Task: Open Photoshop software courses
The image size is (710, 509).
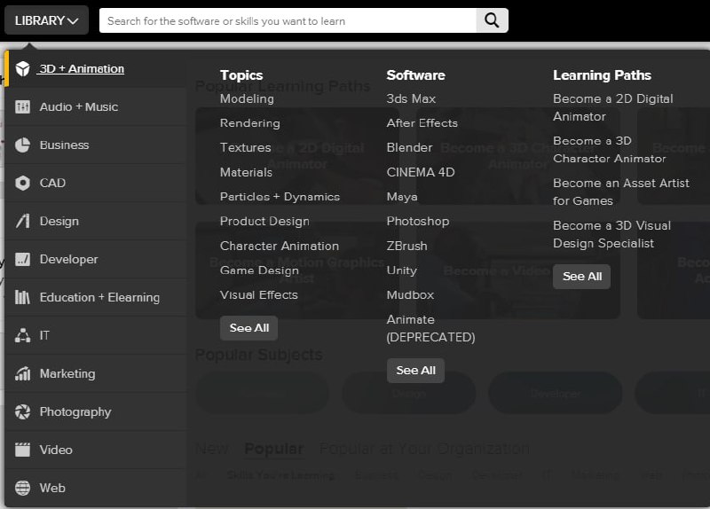Action: (x=418, y=221)
